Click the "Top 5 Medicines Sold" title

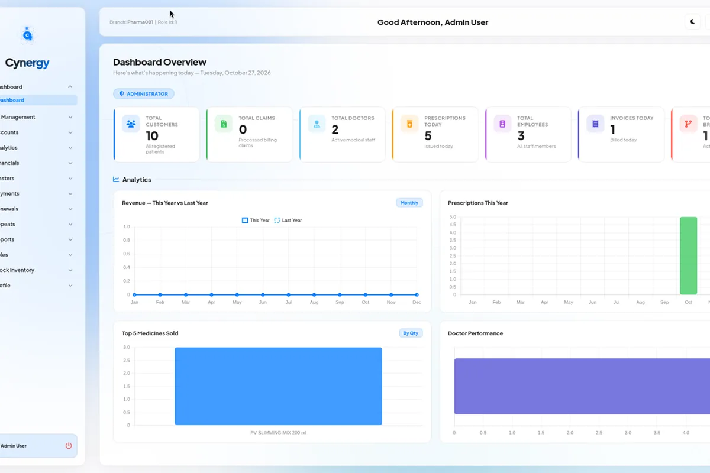point(150,333)
